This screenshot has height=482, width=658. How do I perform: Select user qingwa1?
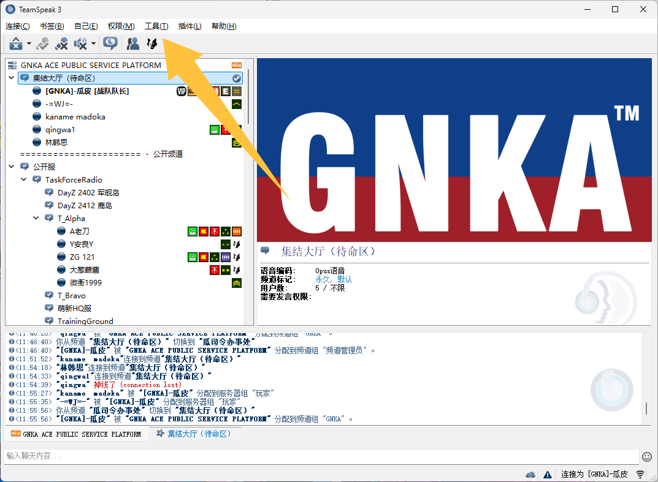(60, 129)
